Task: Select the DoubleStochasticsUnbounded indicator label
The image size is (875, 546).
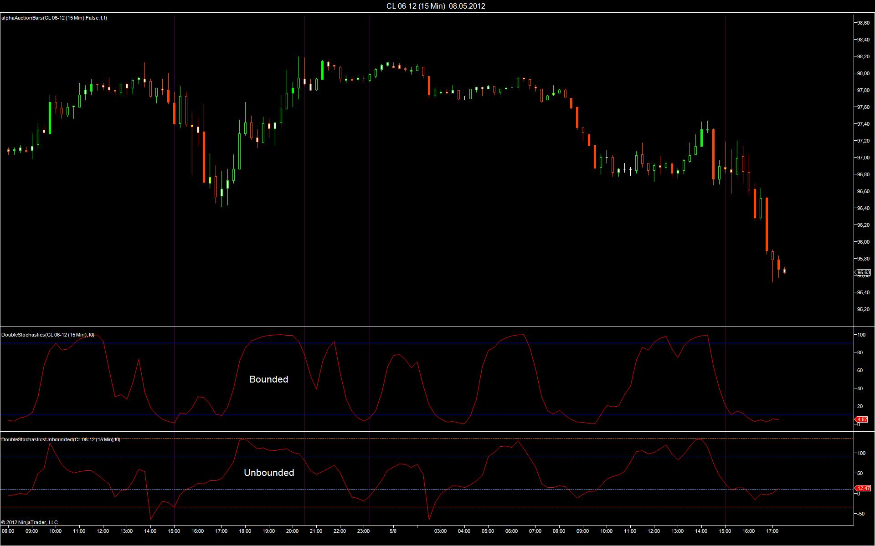Action: pyautogui.click(x=61, y=439)
